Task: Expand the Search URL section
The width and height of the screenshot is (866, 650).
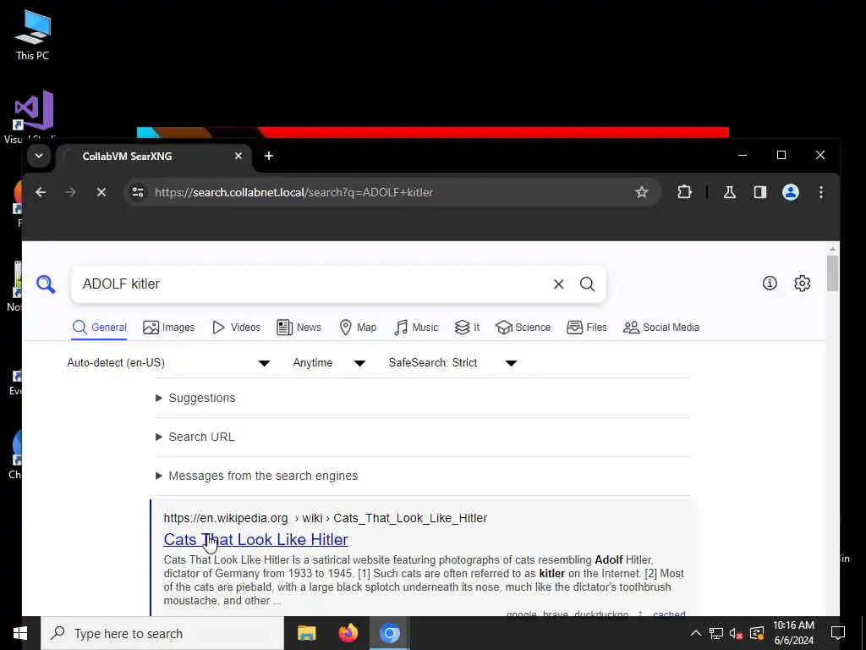Action: 195,438
